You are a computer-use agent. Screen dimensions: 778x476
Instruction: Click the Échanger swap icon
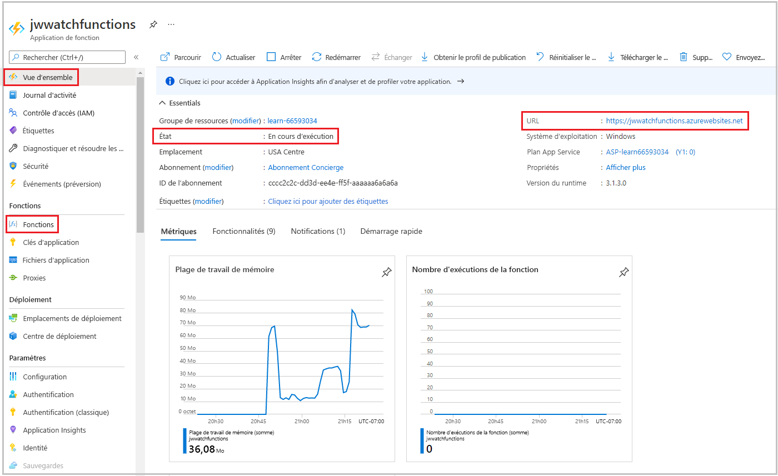click(375, 57)
